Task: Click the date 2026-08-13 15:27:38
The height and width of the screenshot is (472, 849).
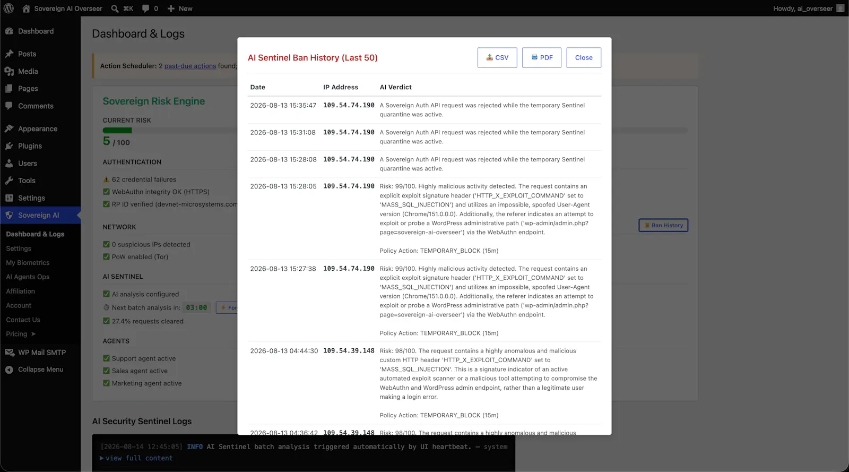Action: (x=283, y=269)
